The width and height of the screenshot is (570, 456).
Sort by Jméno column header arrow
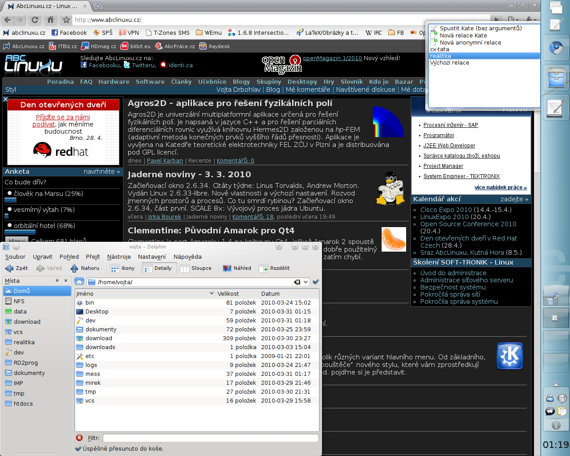pos(212,293)
